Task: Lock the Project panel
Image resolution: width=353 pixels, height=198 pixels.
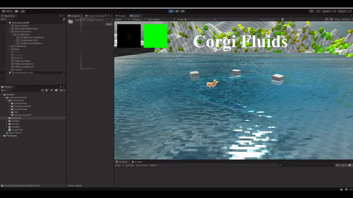Action: (61, 87)
